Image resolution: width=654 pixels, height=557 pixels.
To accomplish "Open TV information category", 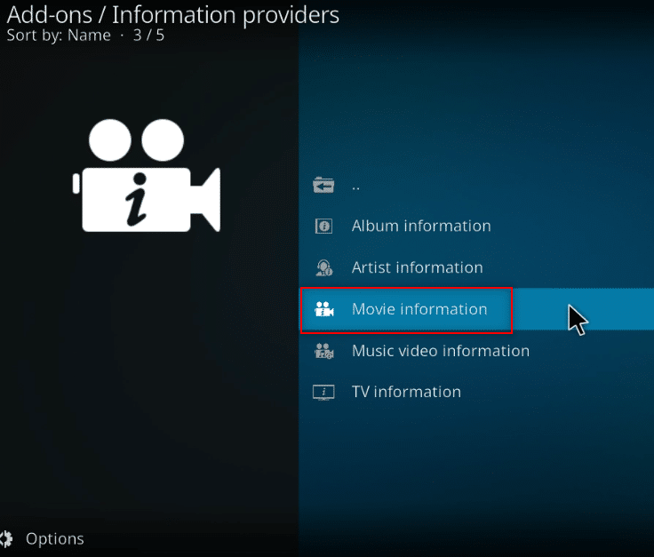I will (x=476, y=393).
